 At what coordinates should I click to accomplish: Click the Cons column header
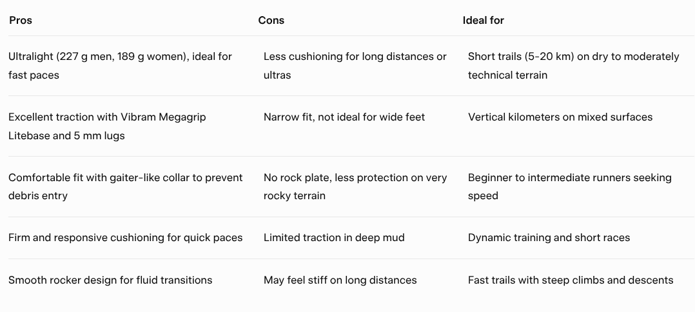click(271, 21)
